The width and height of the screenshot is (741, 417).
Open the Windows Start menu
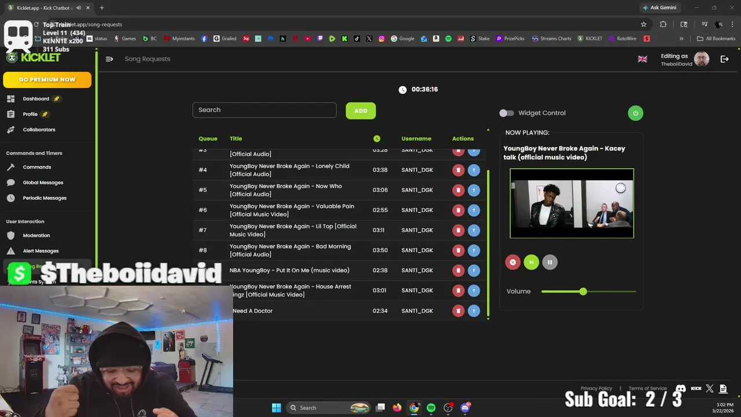coord(276,408)
